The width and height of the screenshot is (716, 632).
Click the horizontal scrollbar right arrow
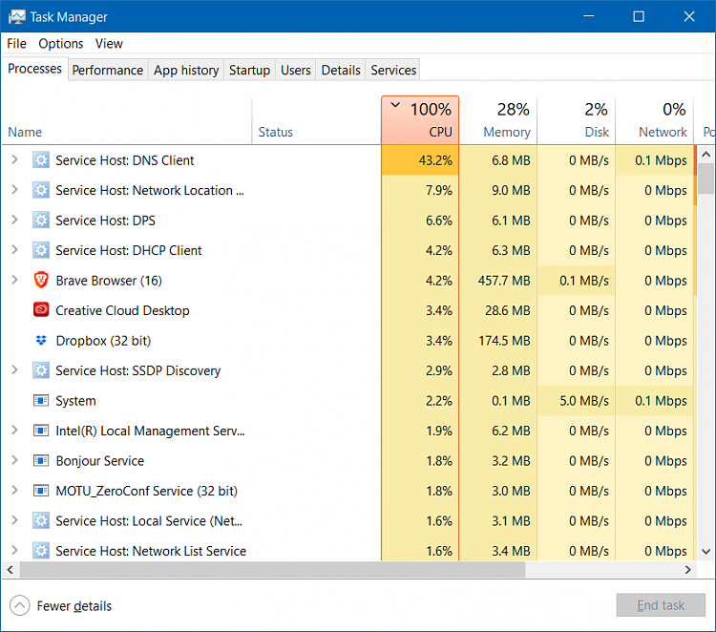[x=687, y=570]
